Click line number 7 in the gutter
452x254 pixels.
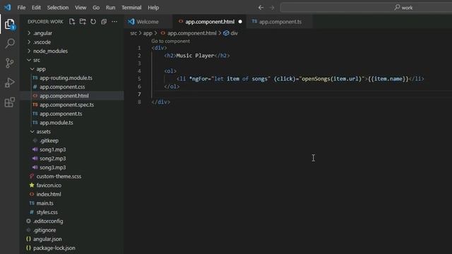pyautogui.click(x=139, y=94)
